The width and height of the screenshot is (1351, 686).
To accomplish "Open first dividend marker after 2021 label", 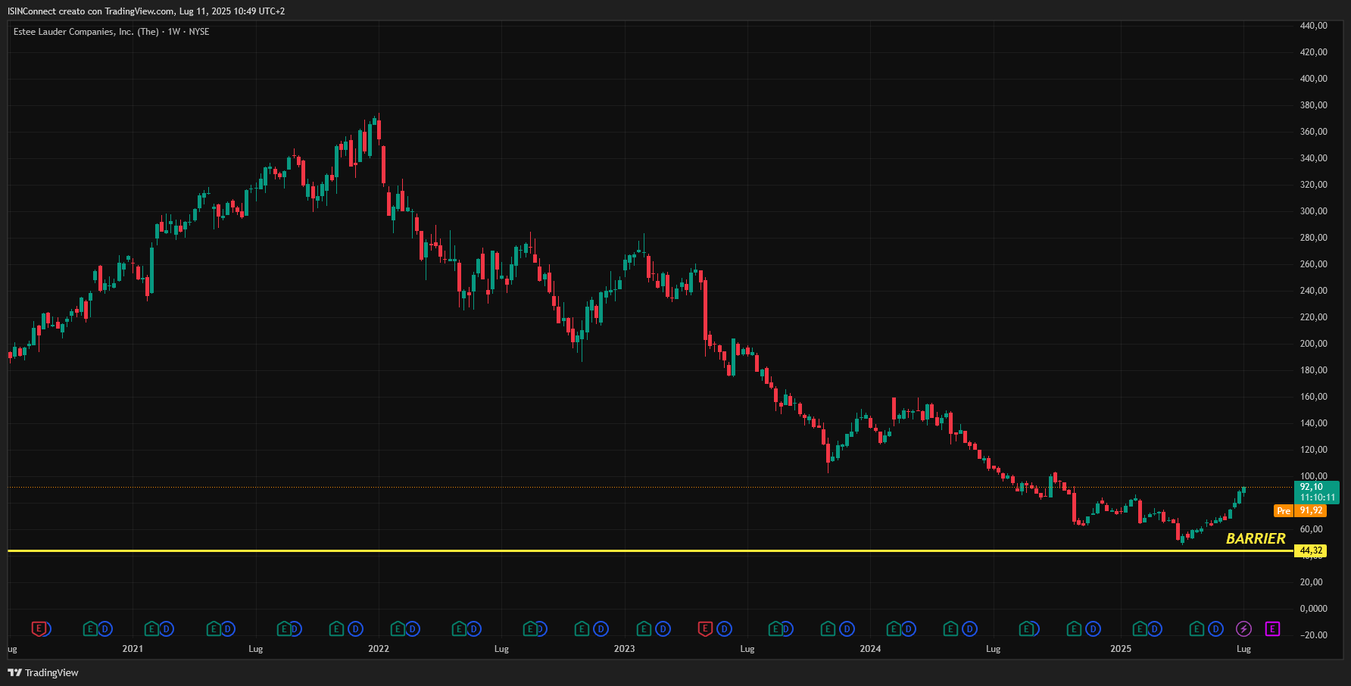I will [x=167, y=628].
